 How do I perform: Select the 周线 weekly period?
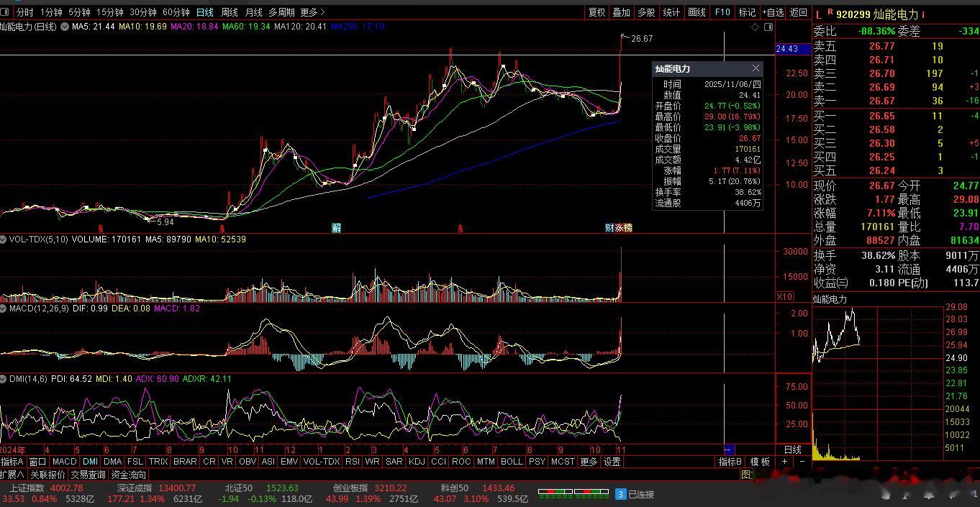click(229, 12)
